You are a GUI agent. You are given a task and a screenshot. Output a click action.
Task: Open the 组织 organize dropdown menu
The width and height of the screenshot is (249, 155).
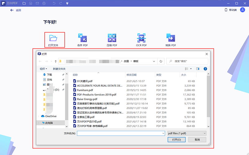[43, 69]
